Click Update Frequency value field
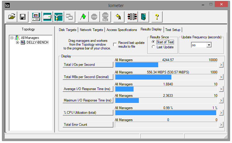232x143 pixels. click(199, 45)
